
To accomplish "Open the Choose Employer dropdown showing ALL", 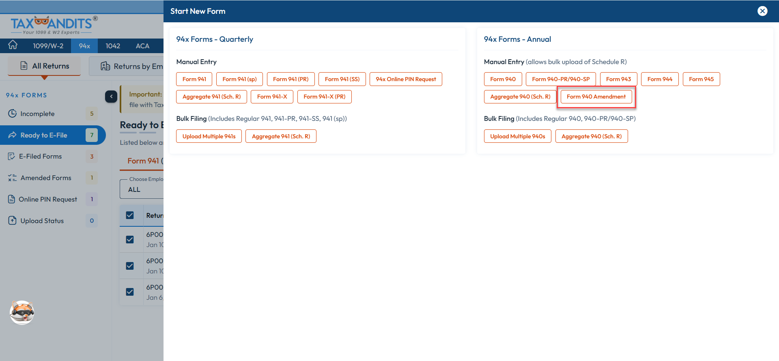I will [x=142, y=189].
